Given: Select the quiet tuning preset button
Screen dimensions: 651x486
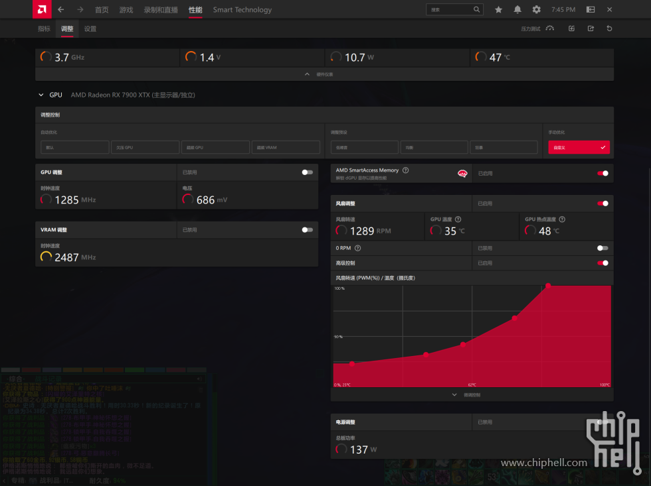Looking at the screenshot, I should tap(365, 147).
